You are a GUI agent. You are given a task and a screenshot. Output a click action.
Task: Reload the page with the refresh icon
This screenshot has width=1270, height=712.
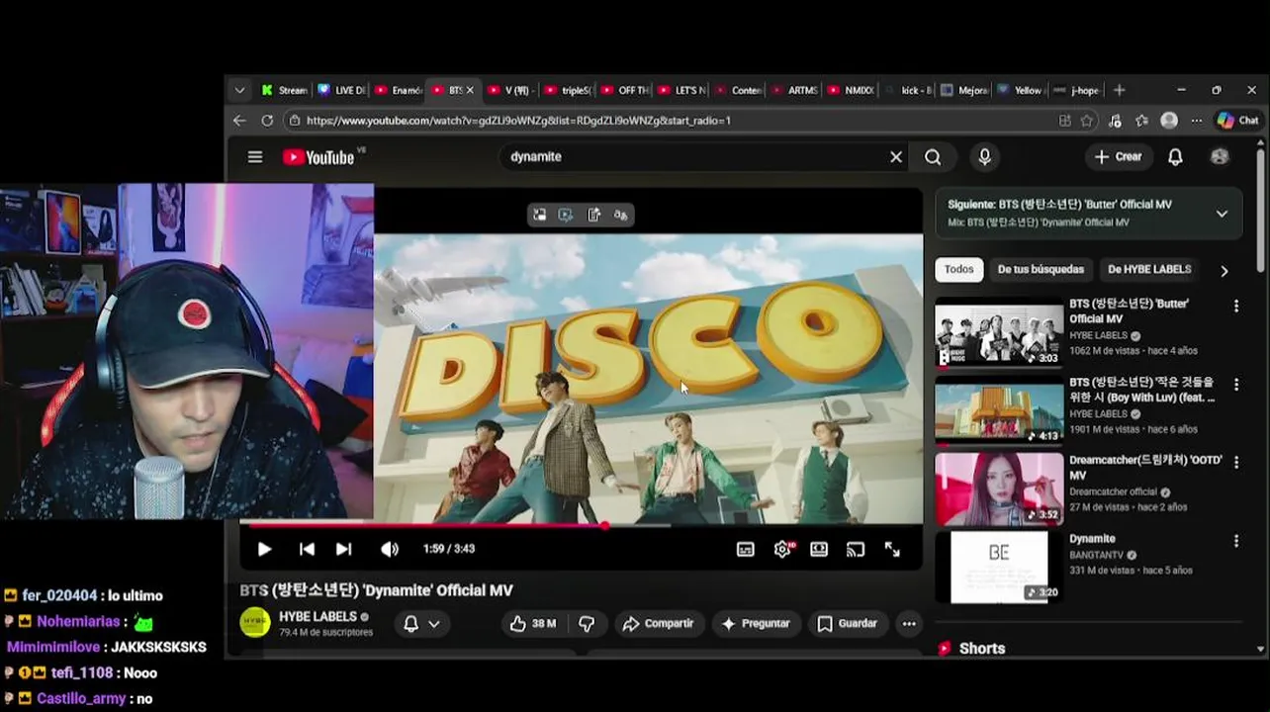pyautogui.click(x=267, y=121)
